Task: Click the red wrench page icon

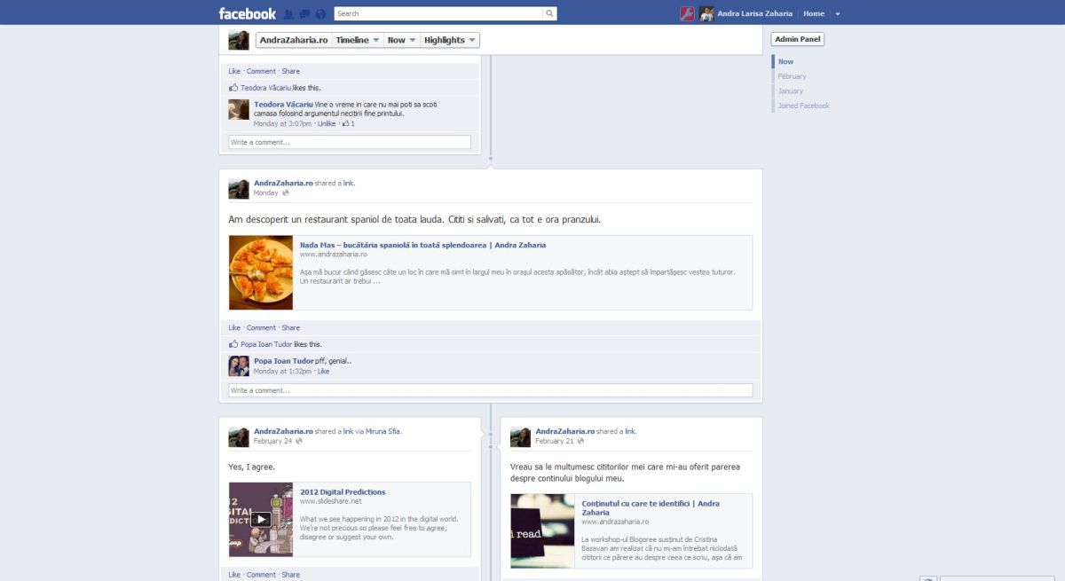Action: [687, 13]
